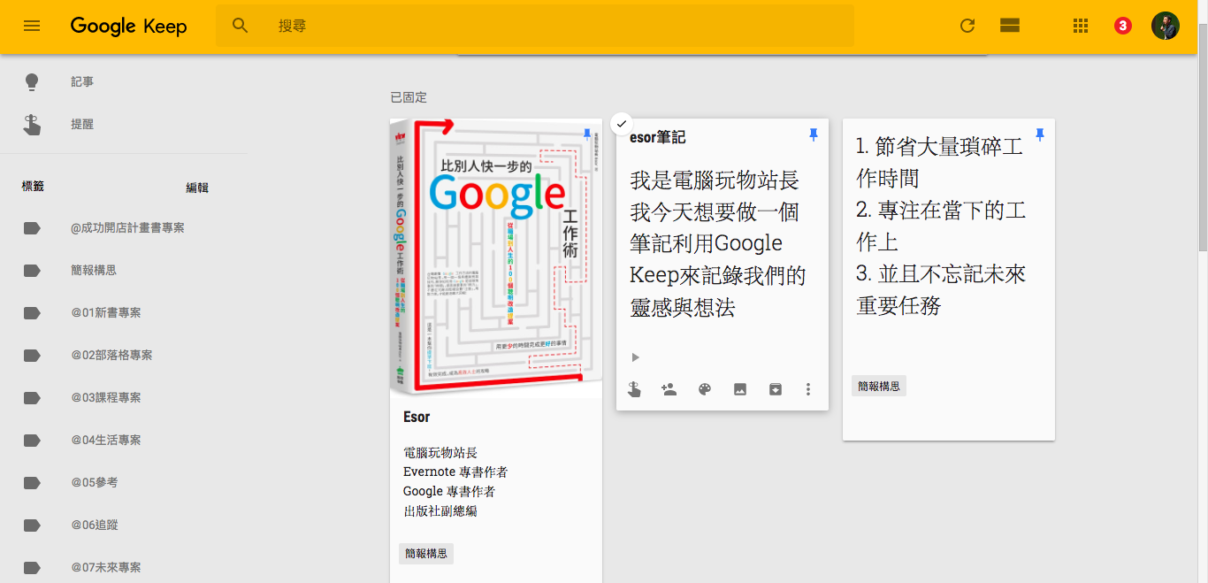Image resolution: width=1208 pixels, height=583 pixels.
Task: Unpin the Google book cover note
Action: point(586,134)
